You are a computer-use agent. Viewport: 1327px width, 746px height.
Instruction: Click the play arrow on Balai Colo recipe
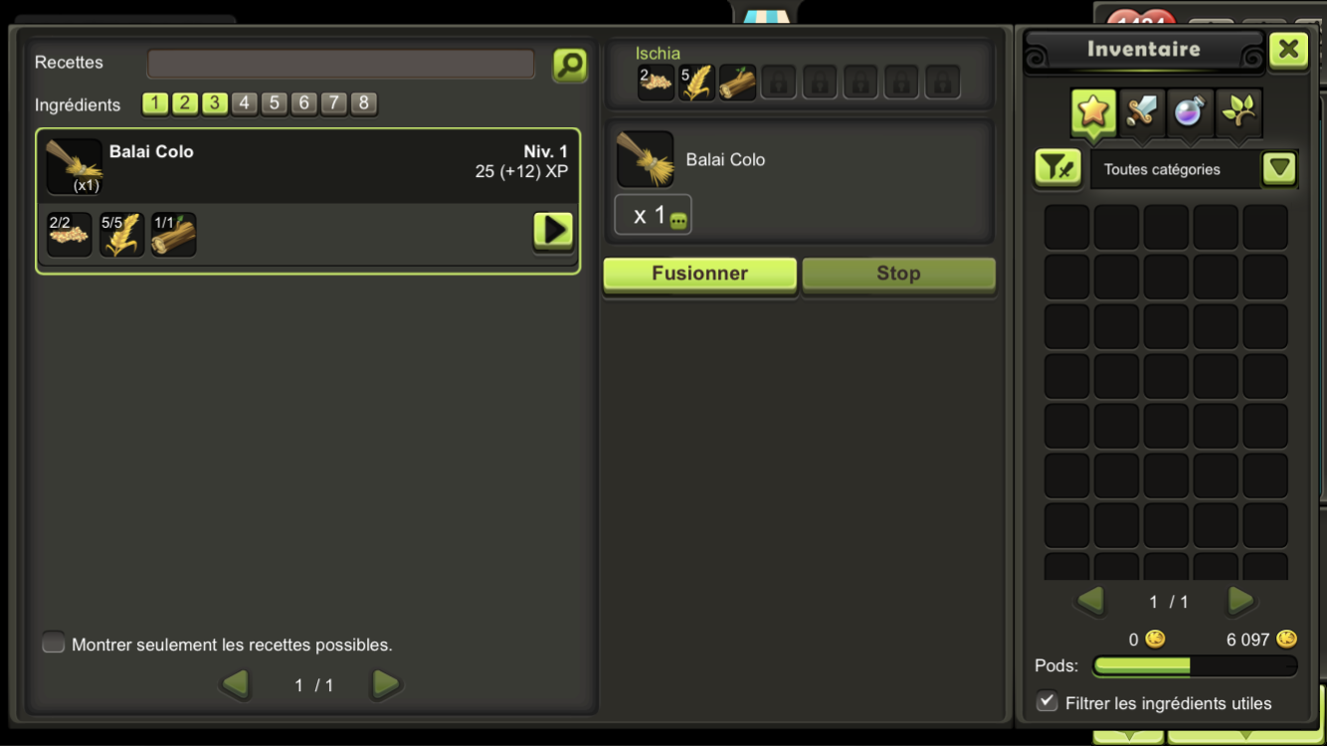click(553, 230)
